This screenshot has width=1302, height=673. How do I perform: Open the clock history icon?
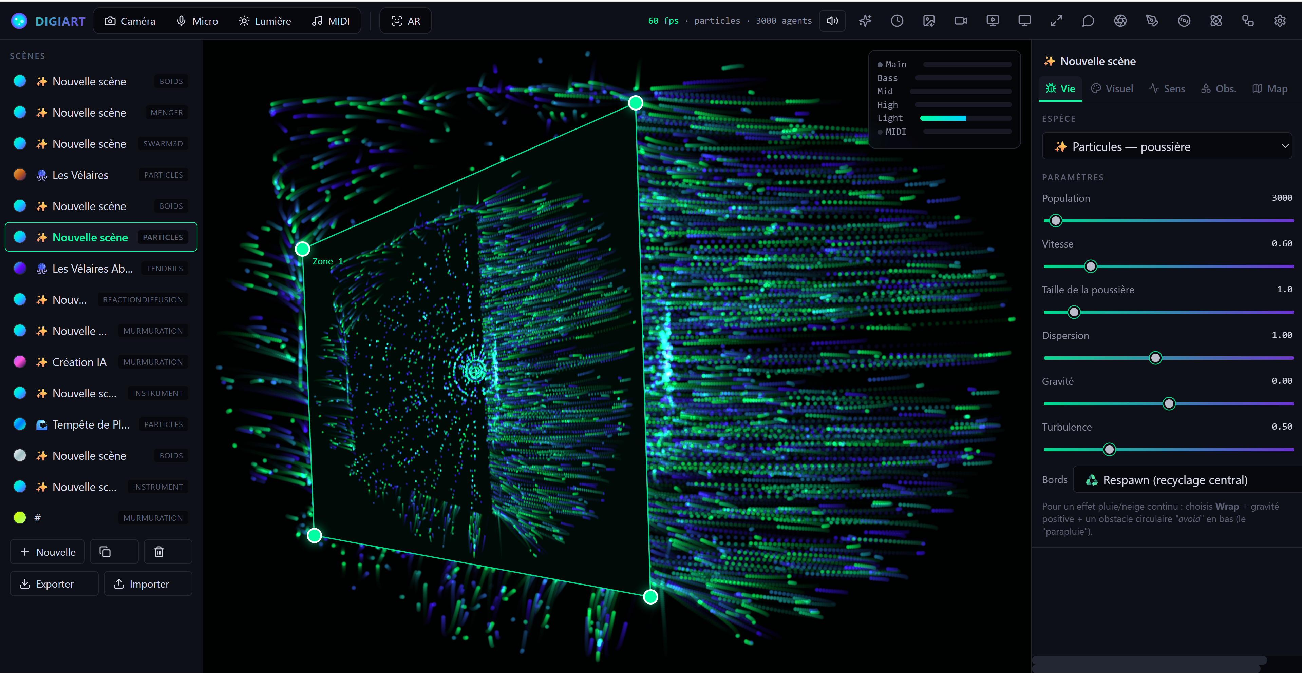(897, 21)
